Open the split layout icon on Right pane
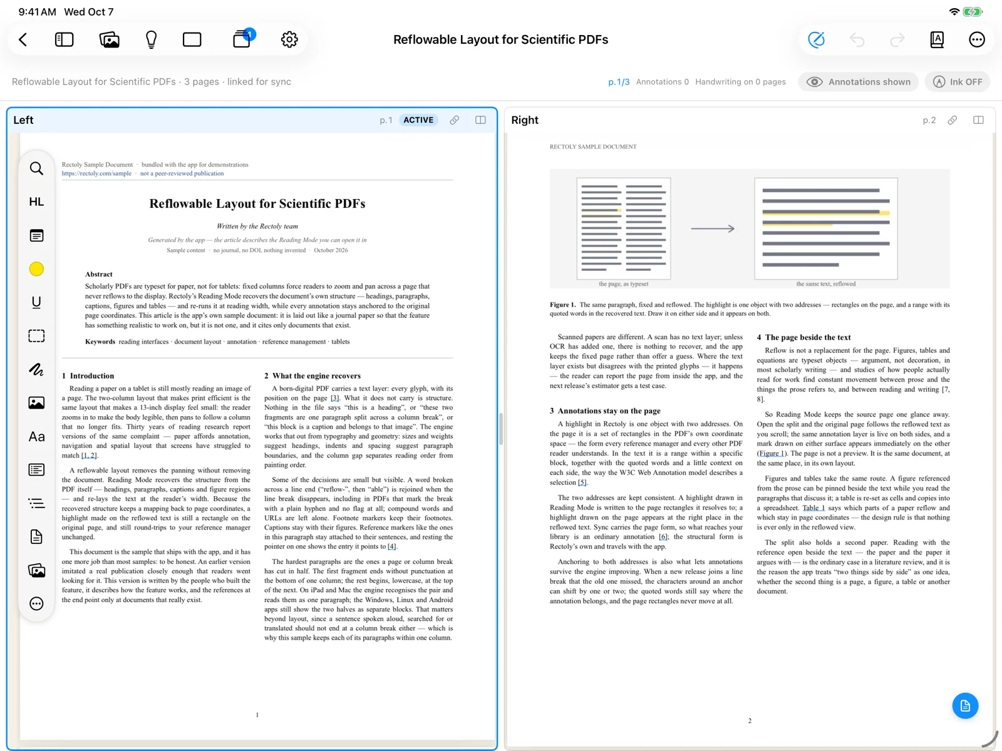This screenshot has height=751, width=1002. 978,120
